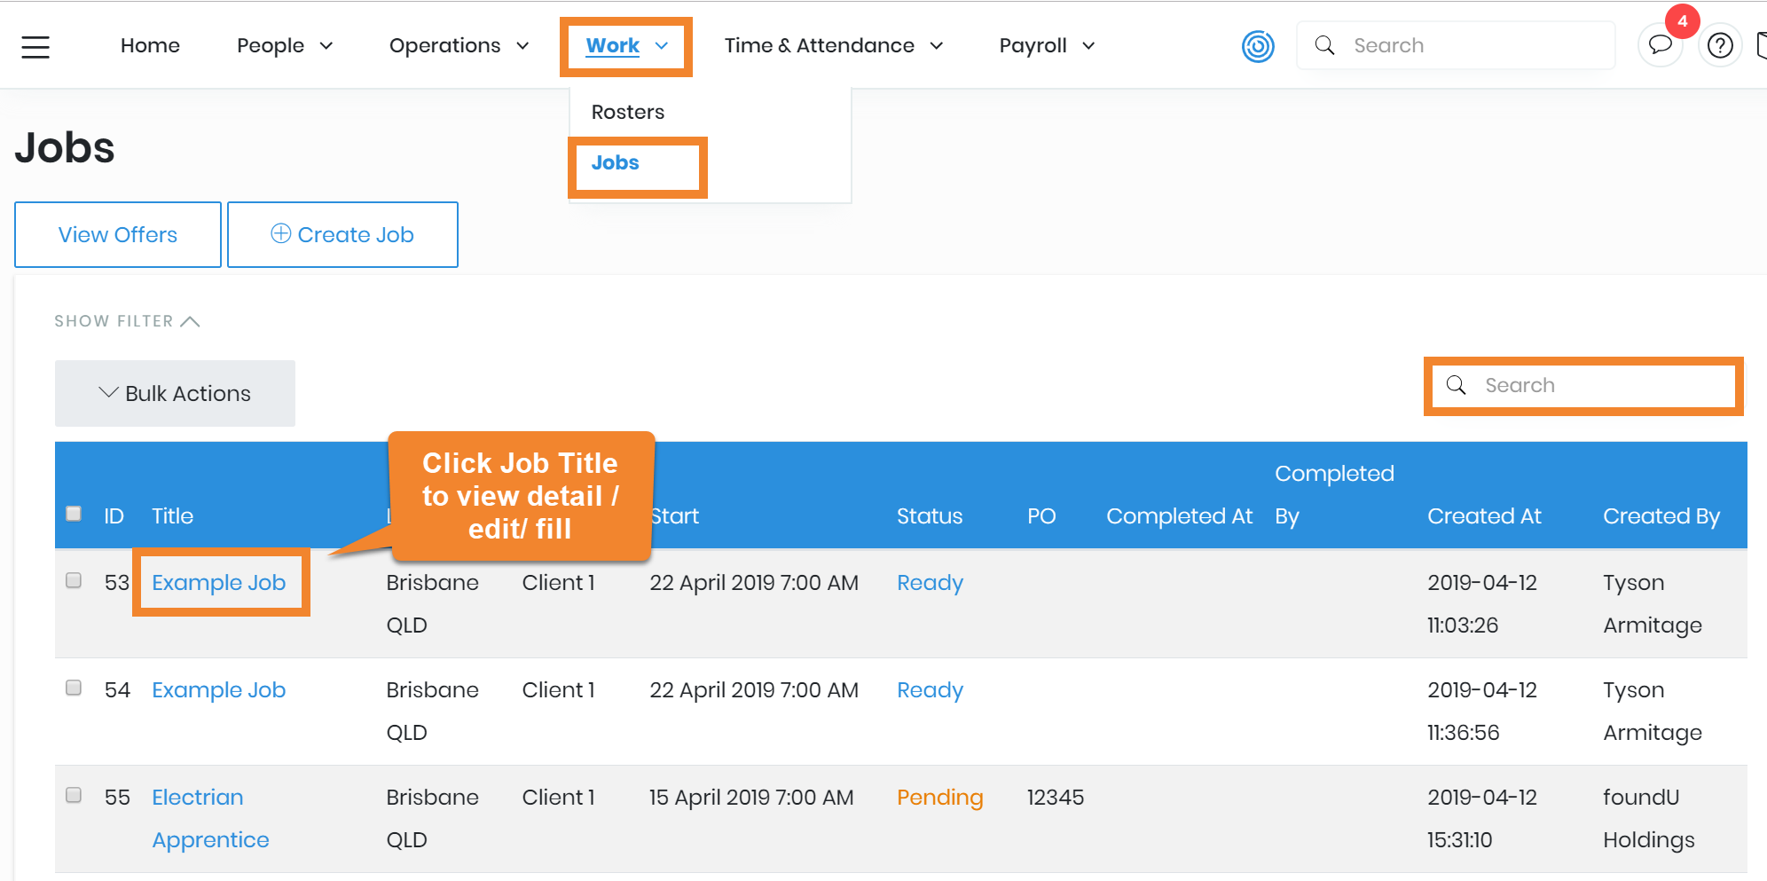Image resolution: width=1767 pixels, height=881 pixels.
Task: Expand the People menu dropdown
Action: pos(284,46)
